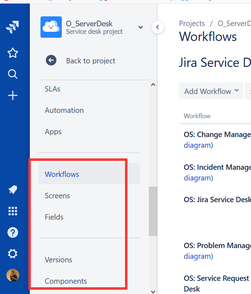Click the Workflows page heading
The height and width of the screenshot is (294, 251).
point(208,36)
